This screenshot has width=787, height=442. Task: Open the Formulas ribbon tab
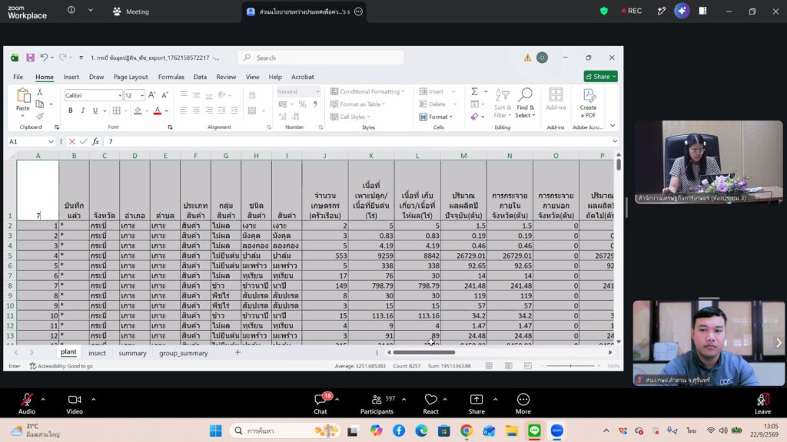171,77
